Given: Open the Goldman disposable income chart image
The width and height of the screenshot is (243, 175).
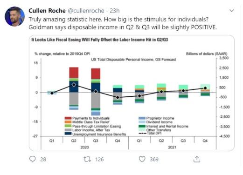Looking at the screenshot, I should coord(132,93).
